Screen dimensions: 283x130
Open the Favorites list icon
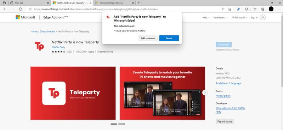point(255,9)
